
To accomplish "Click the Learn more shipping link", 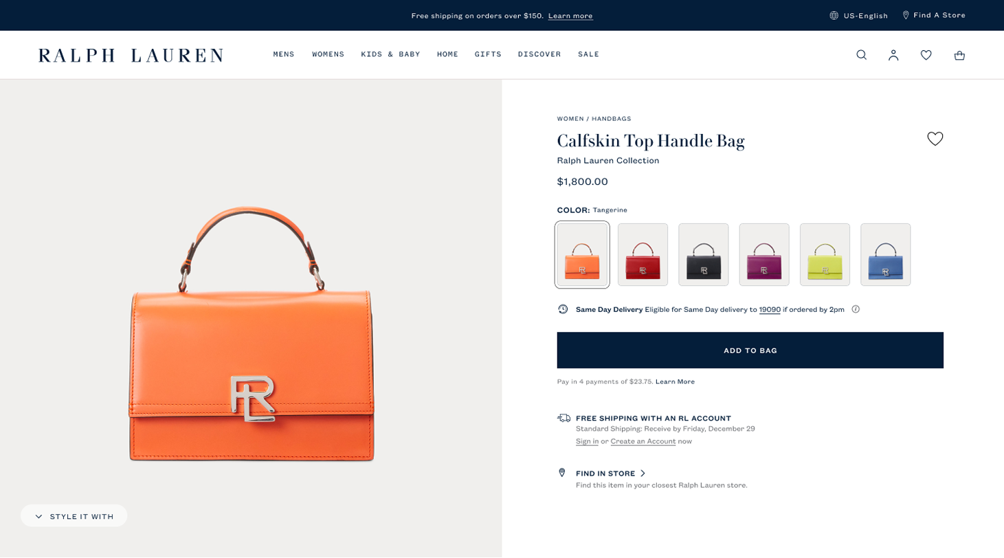I will pos(570,16).
